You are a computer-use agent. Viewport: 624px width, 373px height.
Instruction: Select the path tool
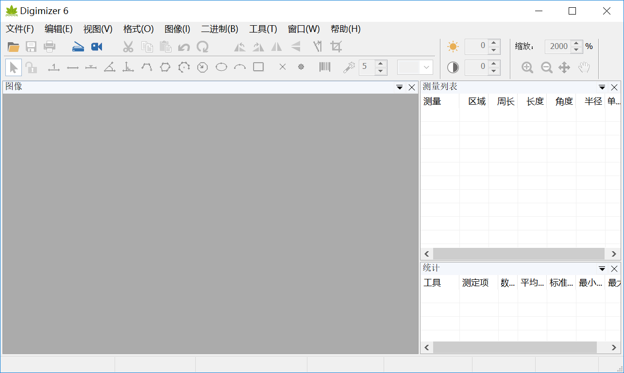click(x=147, y=67)
